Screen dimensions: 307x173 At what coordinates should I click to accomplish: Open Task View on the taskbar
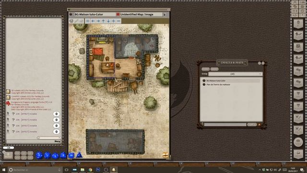pos(67,170)
